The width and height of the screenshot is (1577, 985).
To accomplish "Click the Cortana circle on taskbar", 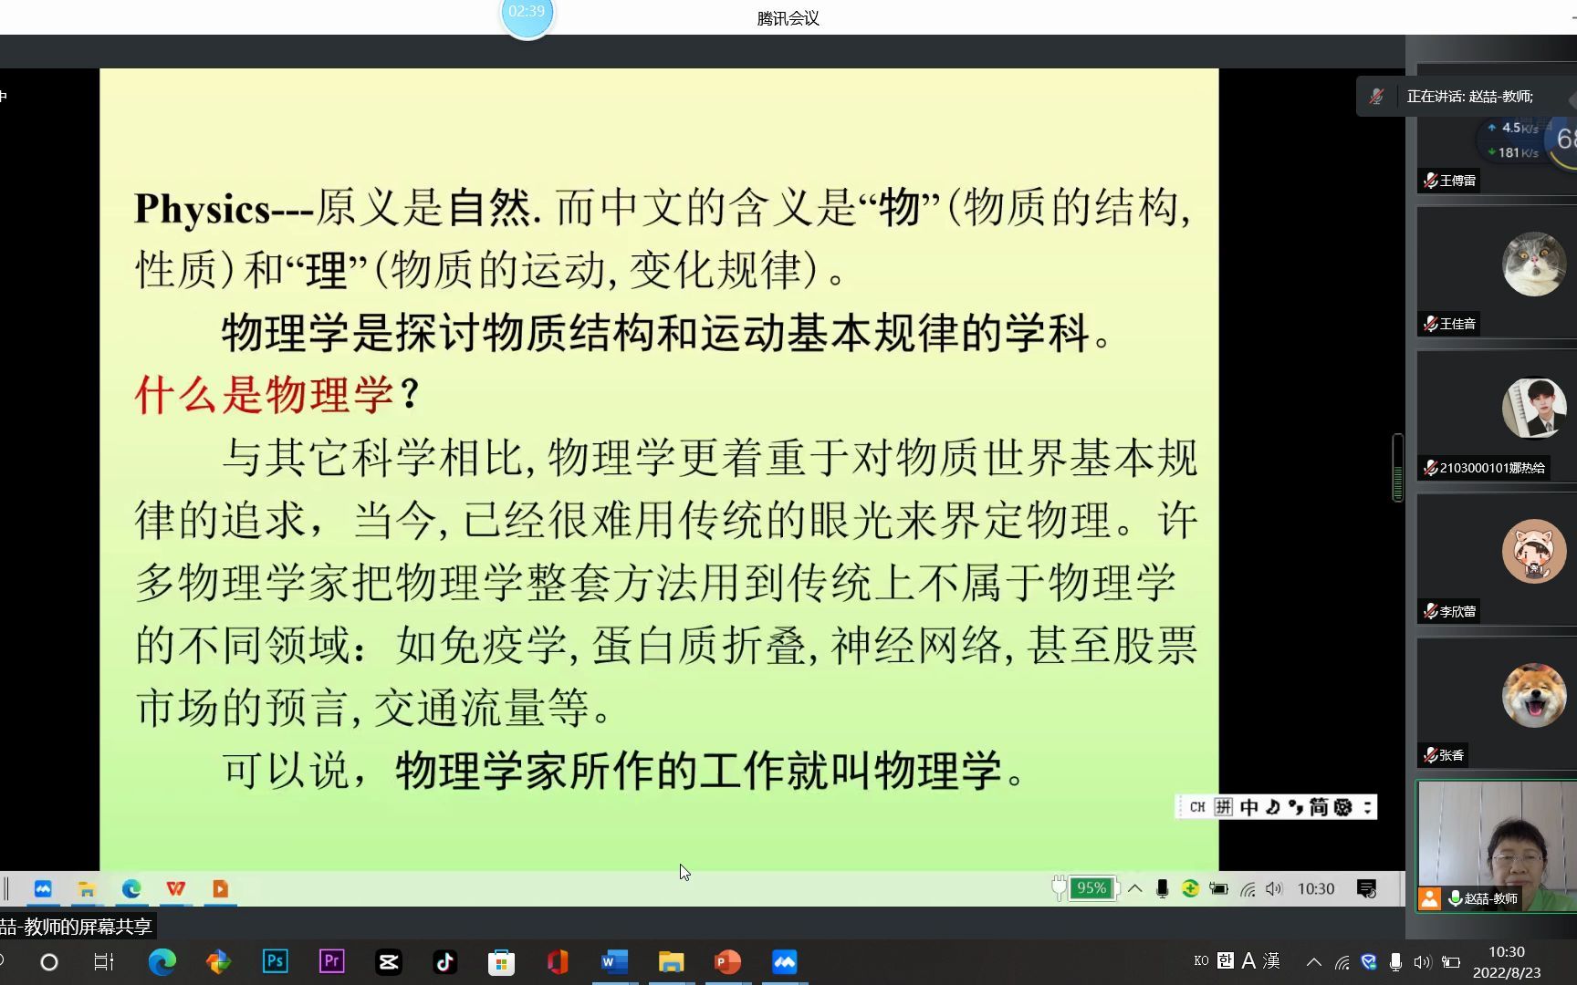I will 49,961.
